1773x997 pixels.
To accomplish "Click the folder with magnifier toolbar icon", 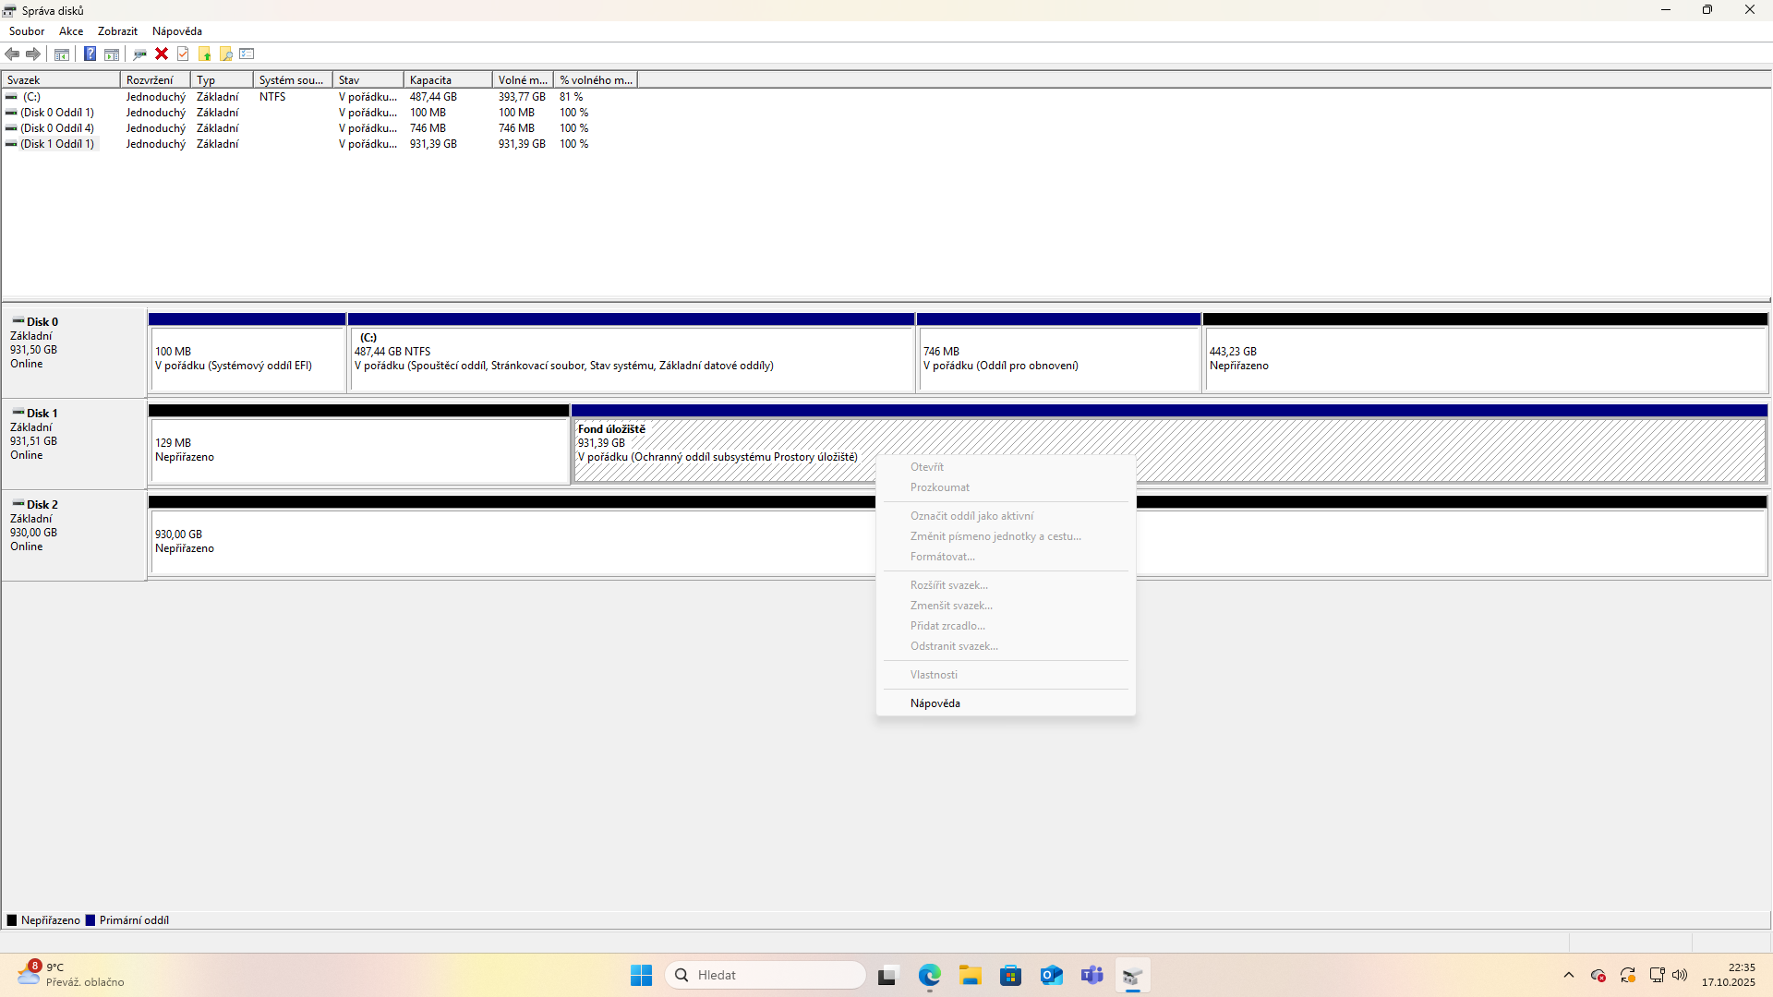I will (225, 54).
